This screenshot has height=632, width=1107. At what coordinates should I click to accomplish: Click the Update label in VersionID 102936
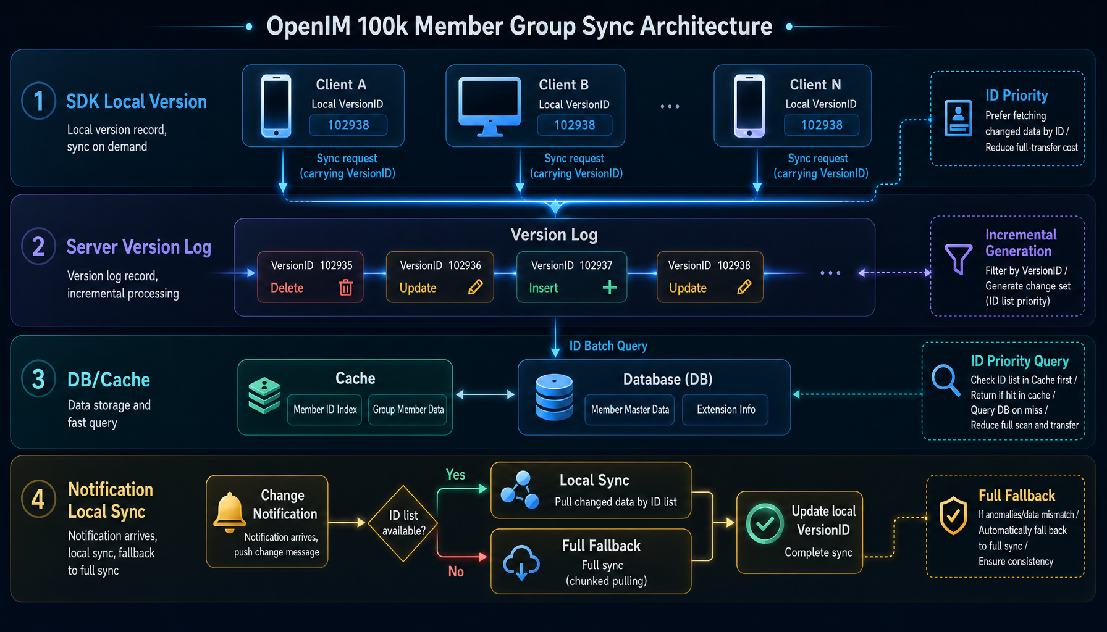click(418, 288)
